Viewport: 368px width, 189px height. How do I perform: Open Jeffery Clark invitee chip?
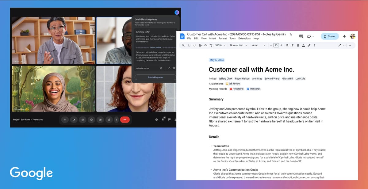click(225, 79)
